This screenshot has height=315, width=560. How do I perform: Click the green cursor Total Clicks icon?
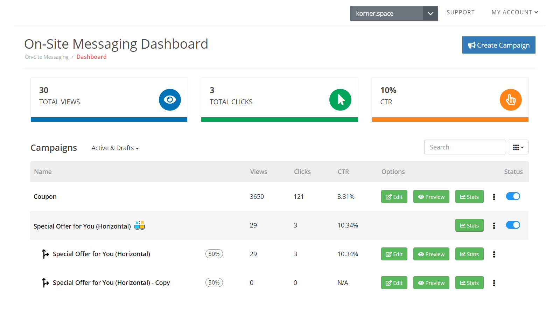[x=340, y=100]
